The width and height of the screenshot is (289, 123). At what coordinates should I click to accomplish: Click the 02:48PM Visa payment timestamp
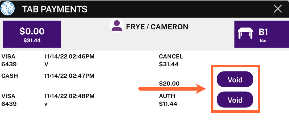pos(69,96)
